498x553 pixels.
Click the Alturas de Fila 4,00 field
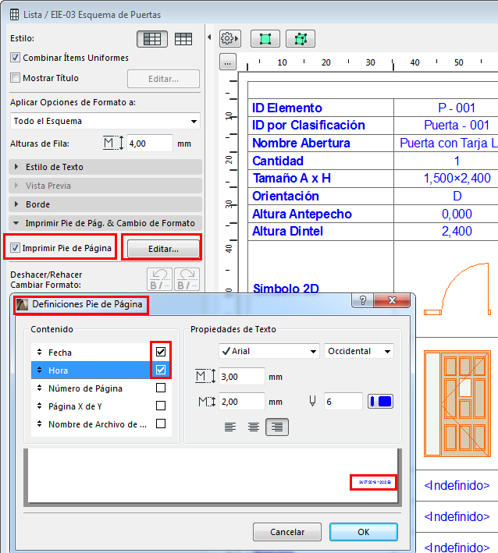150,144
